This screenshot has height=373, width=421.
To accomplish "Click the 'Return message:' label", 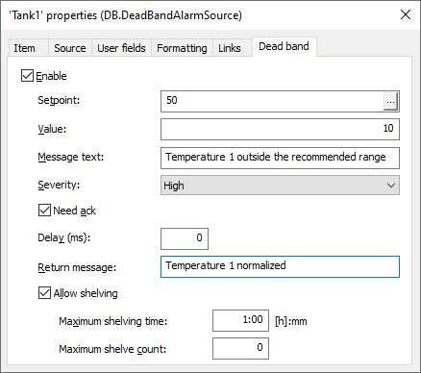I will click(x=77, y=267).
